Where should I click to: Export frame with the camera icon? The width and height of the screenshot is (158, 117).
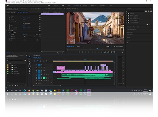pos(111,52)
